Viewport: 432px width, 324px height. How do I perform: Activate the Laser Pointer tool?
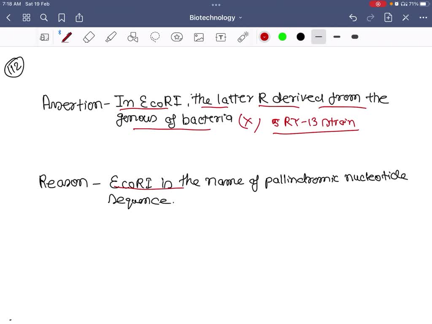coord(243,37)
